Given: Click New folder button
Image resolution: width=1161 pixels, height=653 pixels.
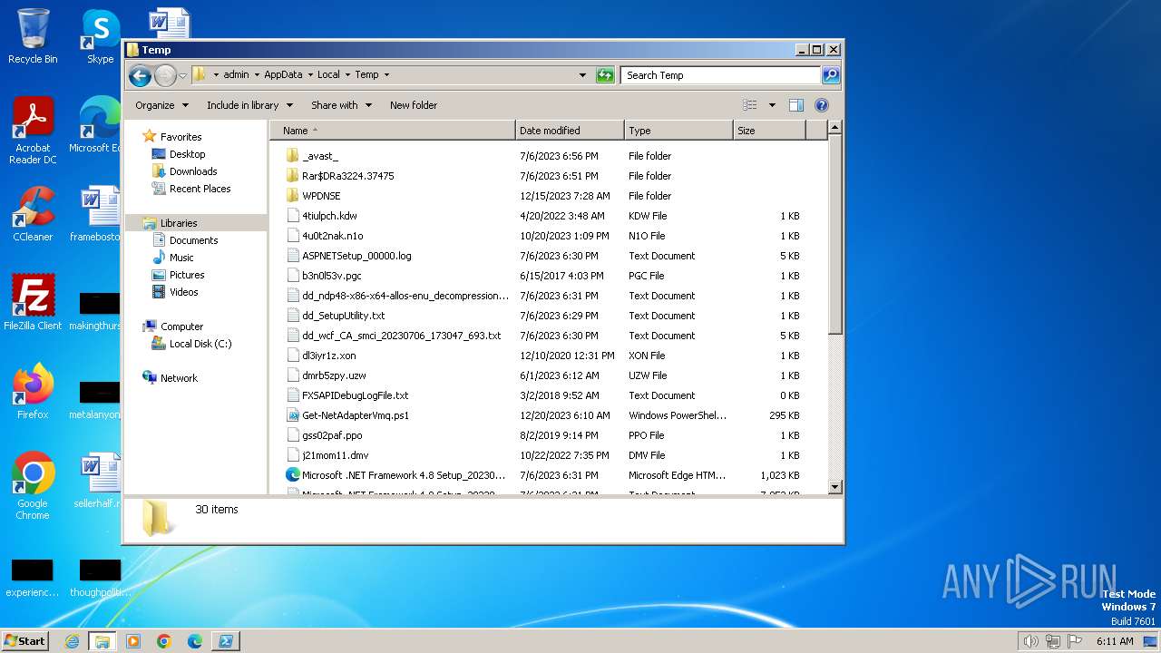Looking at the screenshot, I should [414, 105].
